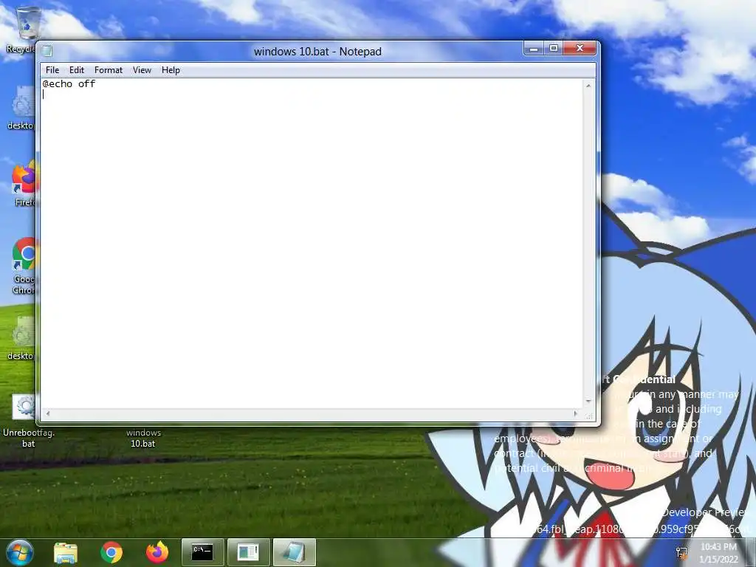The height and width of the screenshot is (567, 756).
Task: Click the Notepad title bar icon
Action: (47, 51)
